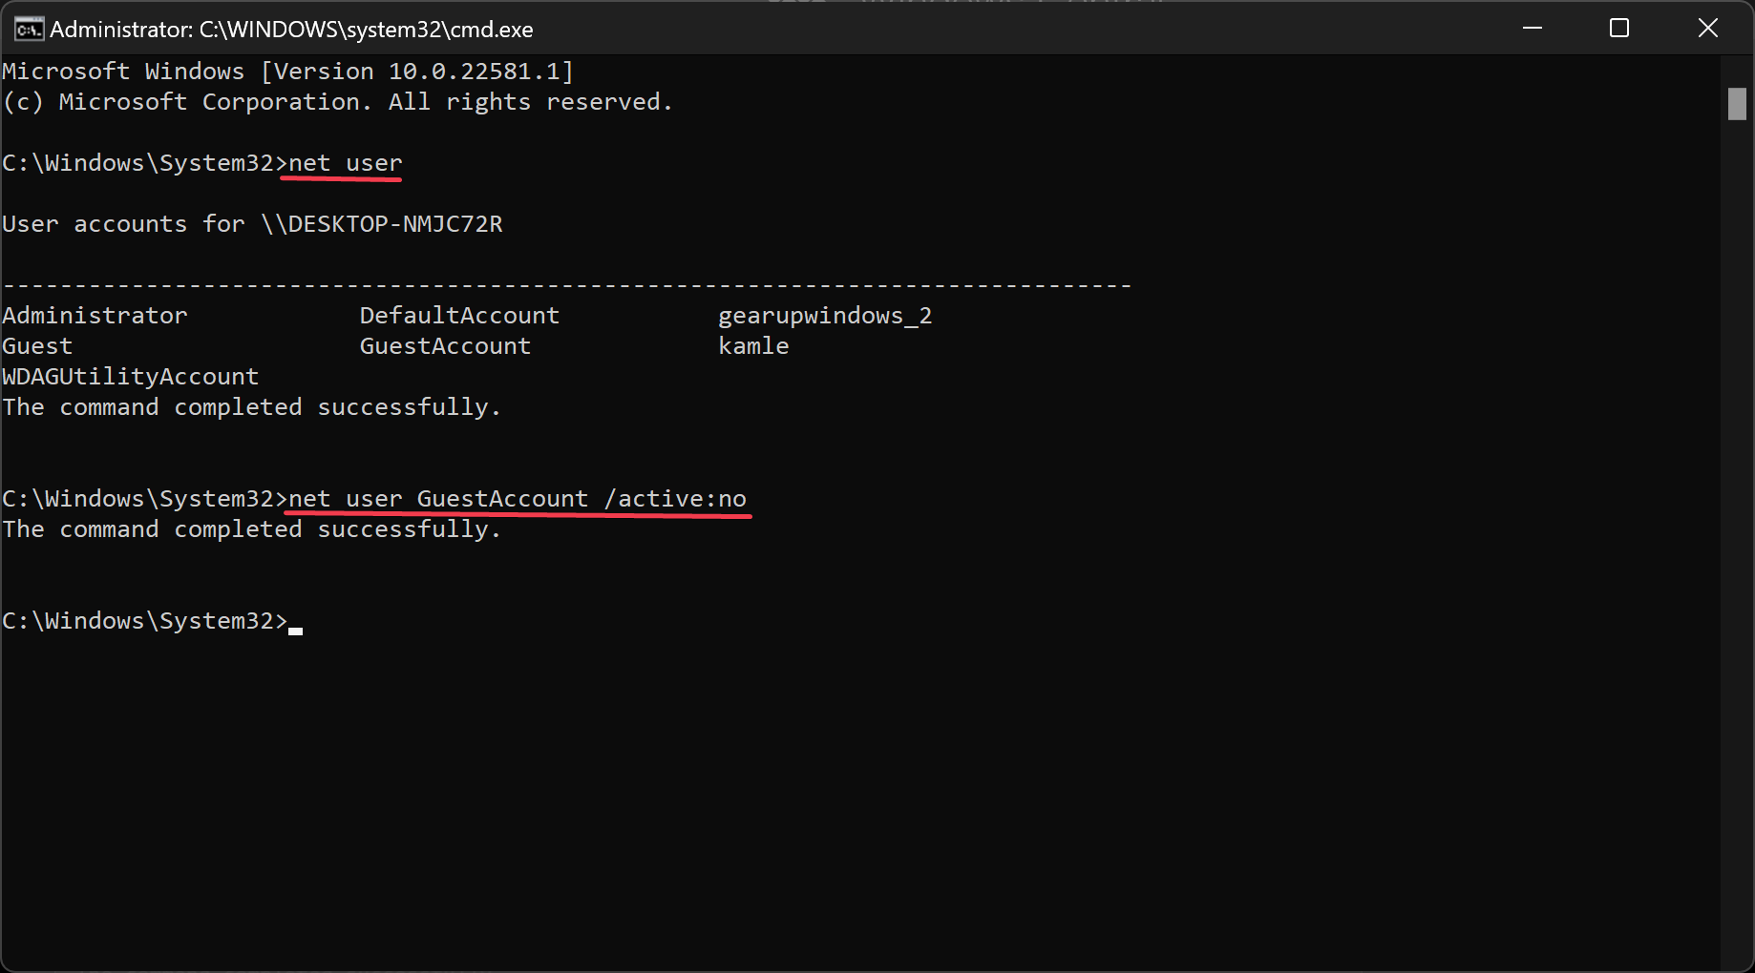The width and height of the screenshot is (1755, 973).
Task: Click the last 'command completed successfully' message
Action: [251, 529]
